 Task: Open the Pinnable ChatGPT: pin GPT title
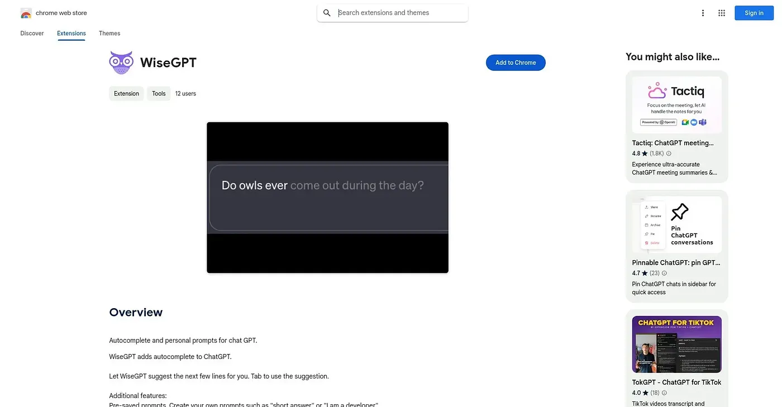pyautogui.click(x=676, y=262)
